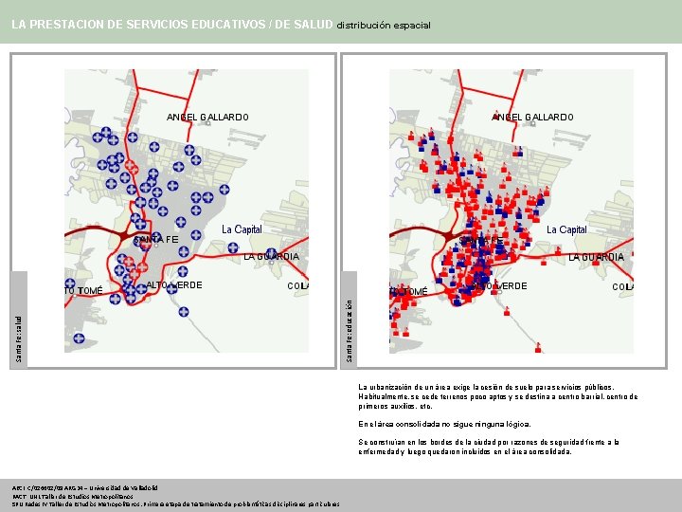Click the footer line mentioning Universidad de Valladolid

(x=85, y=488)
